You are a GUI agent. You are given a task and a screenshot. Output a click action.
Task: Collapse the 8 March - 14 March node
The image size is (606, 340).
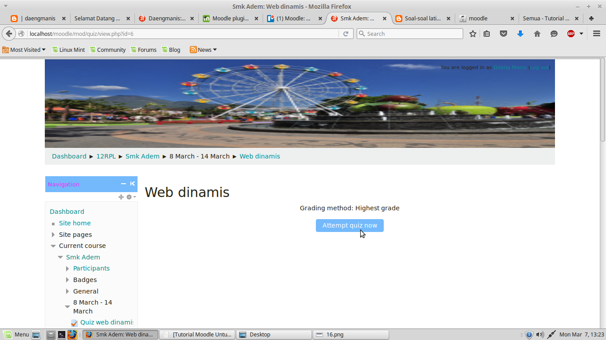click(x=67, y=306)
